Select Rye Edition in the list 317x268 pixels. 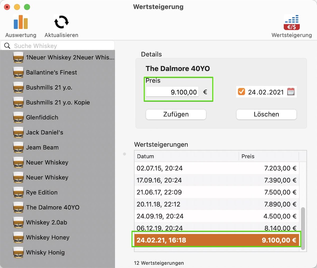click(58, 192)
